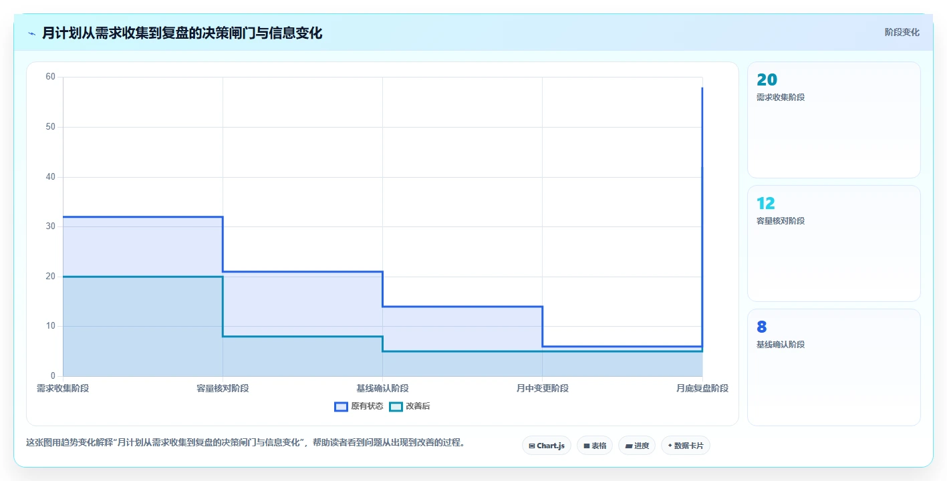Click the 表格 tag pill

click(x=594, y=446)
